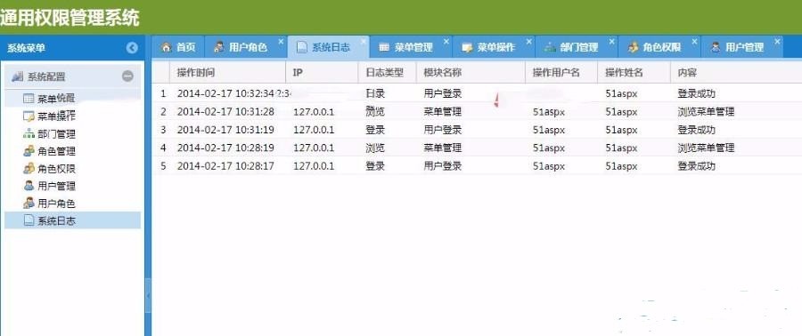802x336 pixels.
Task: Close the 菜单管理 tab
Action: pyautogui.click(x=446, y=41)
